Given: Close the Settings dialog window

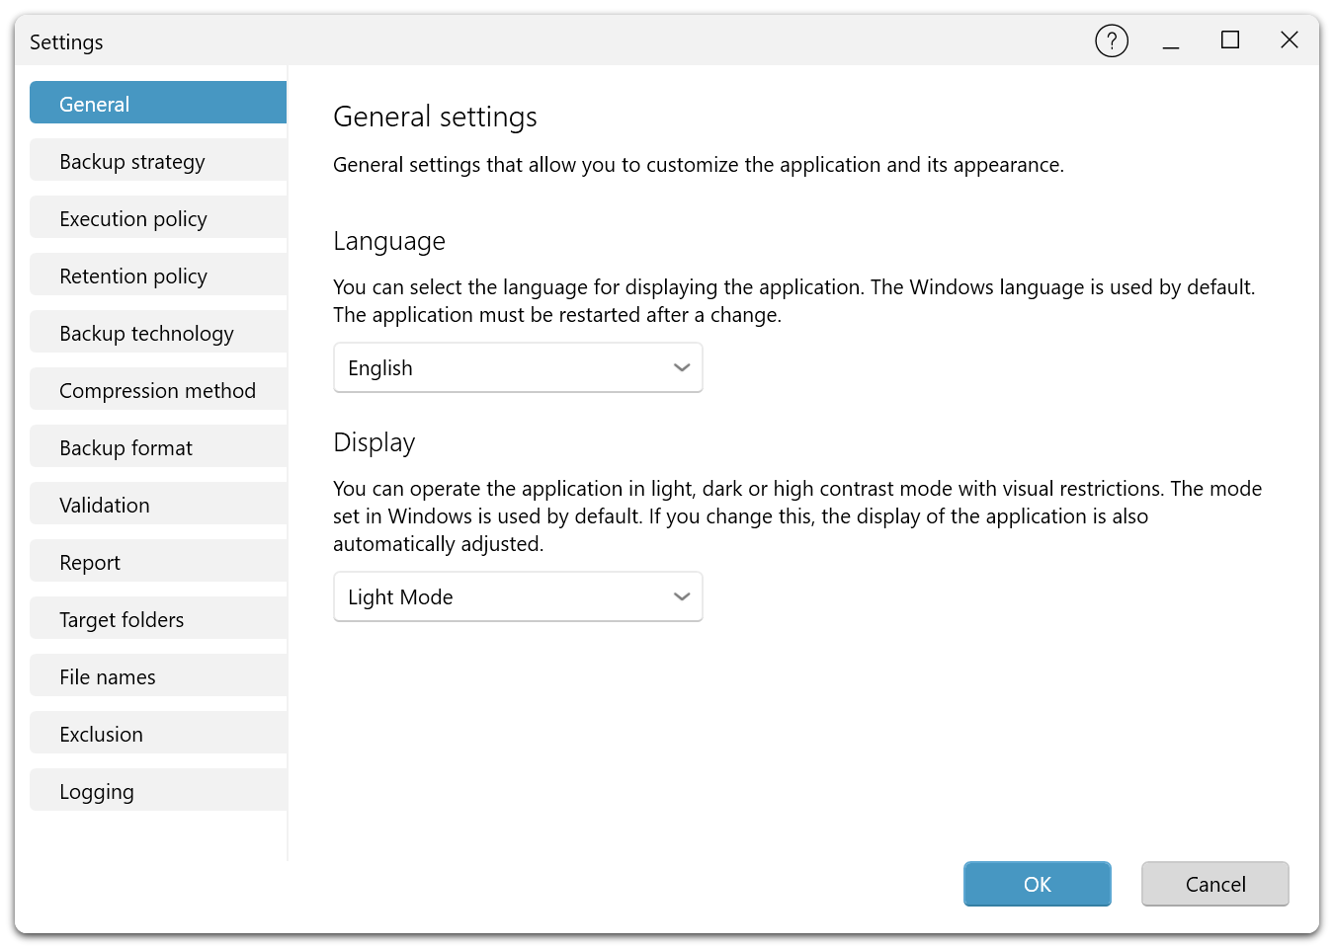Looking at the screenshot, I should (1290, 40).
